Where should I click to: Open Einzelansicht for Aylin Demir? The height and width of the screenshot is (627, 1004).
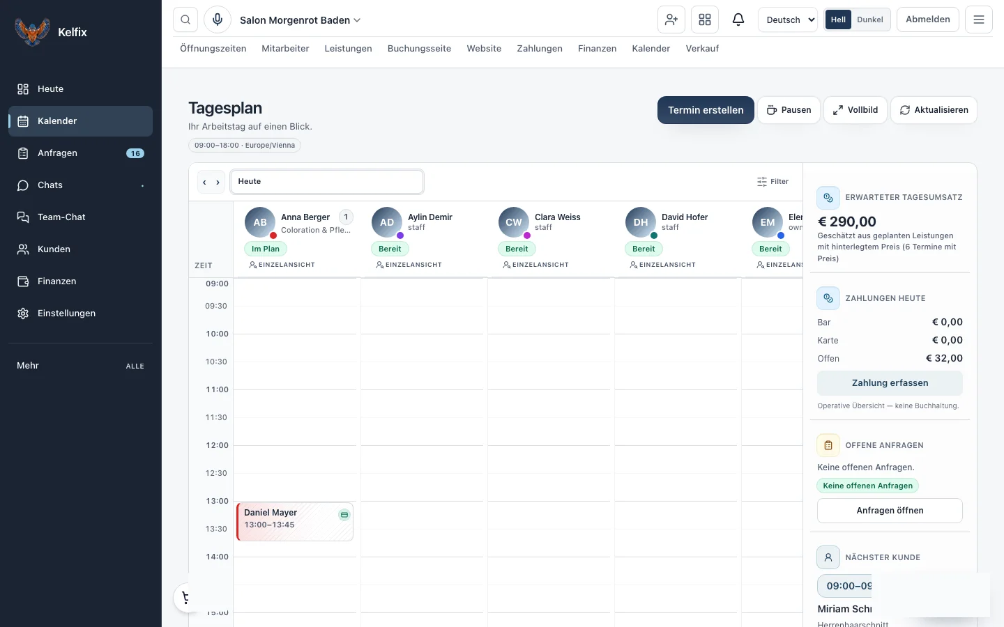point(409,265)
